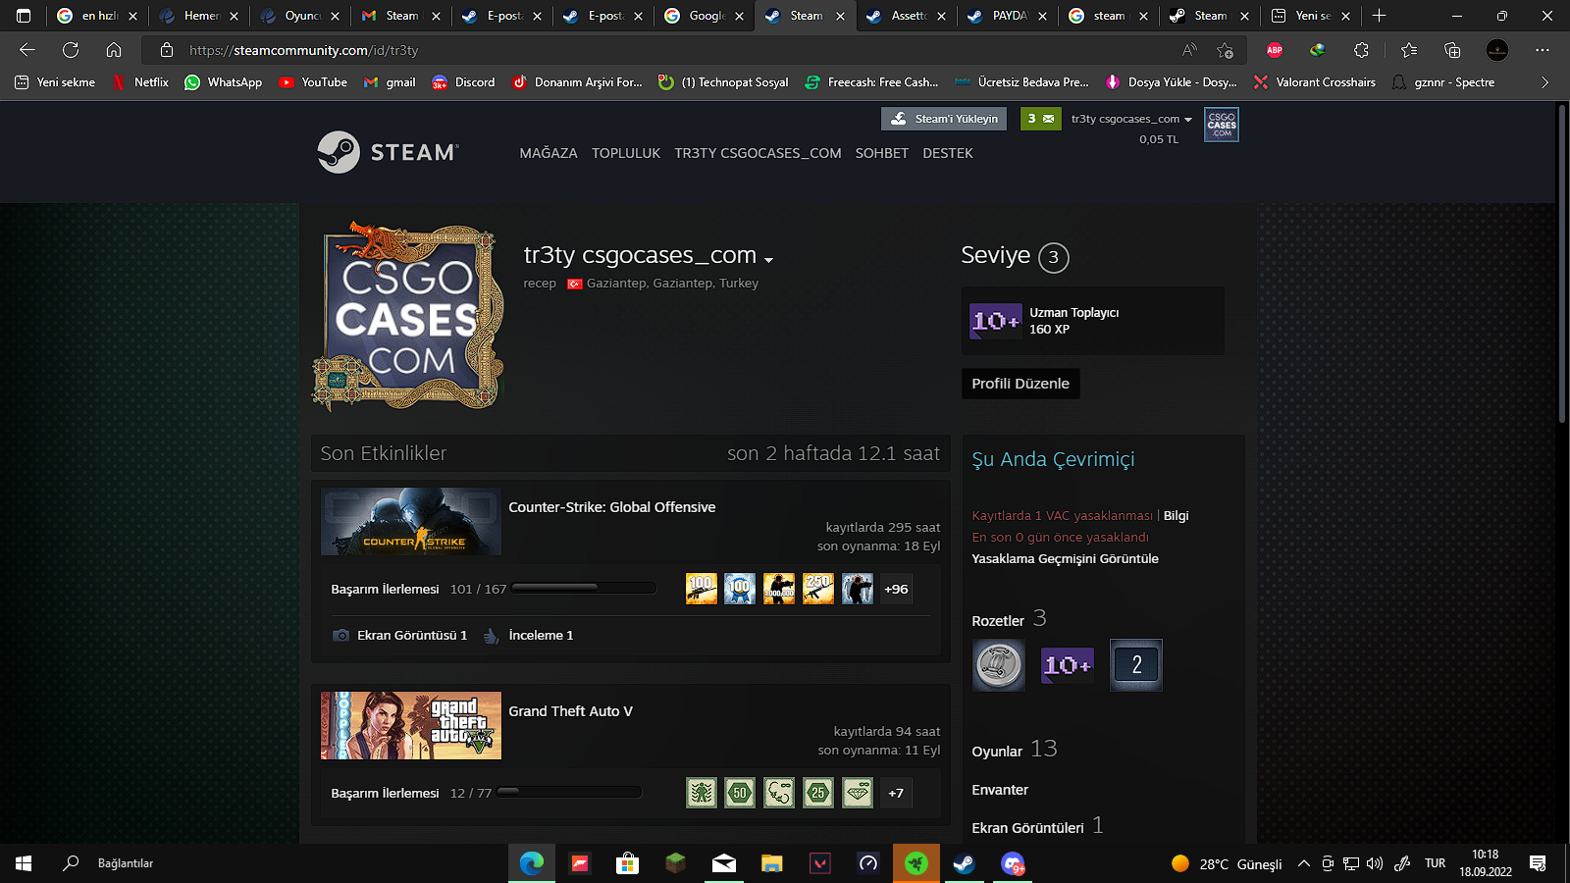Open browser extensions puzzle icon
The width and height of the screenshot is (1570, 883).
(1361, 50)
